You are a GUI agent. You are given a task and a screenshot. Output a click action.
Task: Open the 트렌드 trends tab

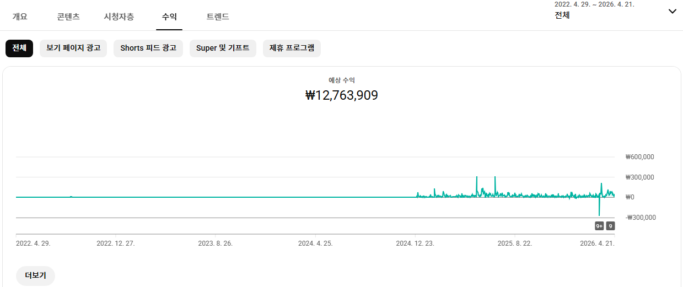(x=218, y=17)
